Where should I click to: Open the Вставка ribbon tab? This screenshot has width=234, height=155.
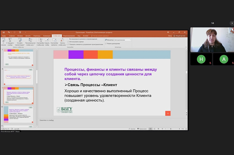[20, 36]
